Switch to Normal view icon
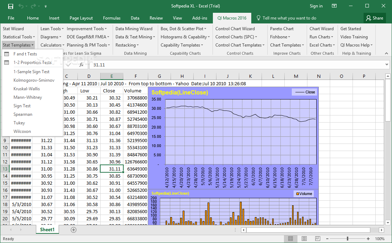The image size is (392, 243). 290,239
